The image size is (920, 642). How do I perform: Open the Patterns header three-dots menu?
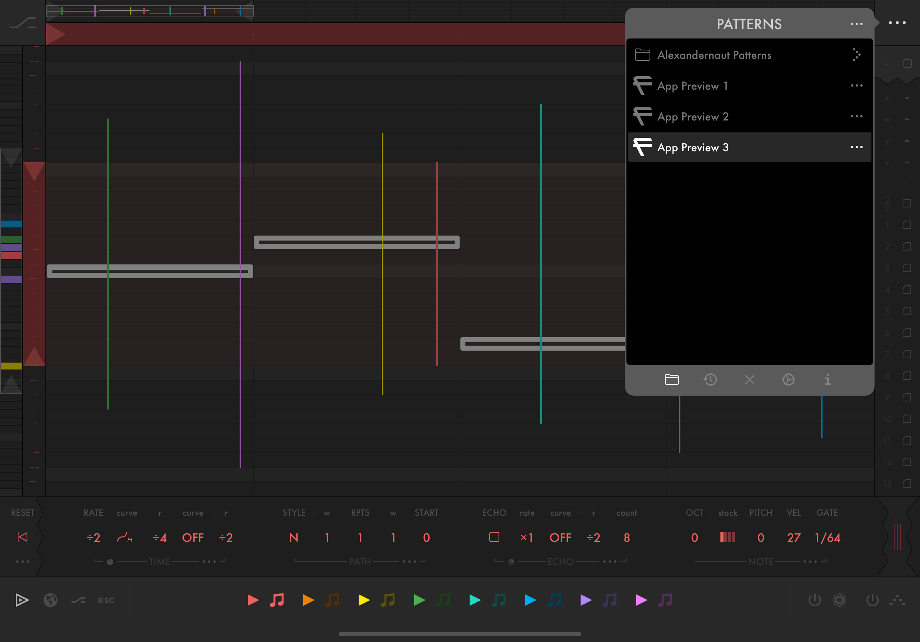856,24
